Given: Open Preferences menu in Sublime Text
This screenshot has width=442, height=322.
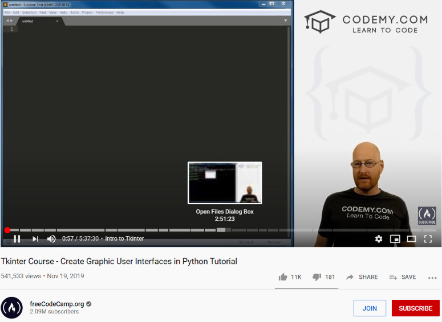Looking at the screenshot, I should point(104,13).
